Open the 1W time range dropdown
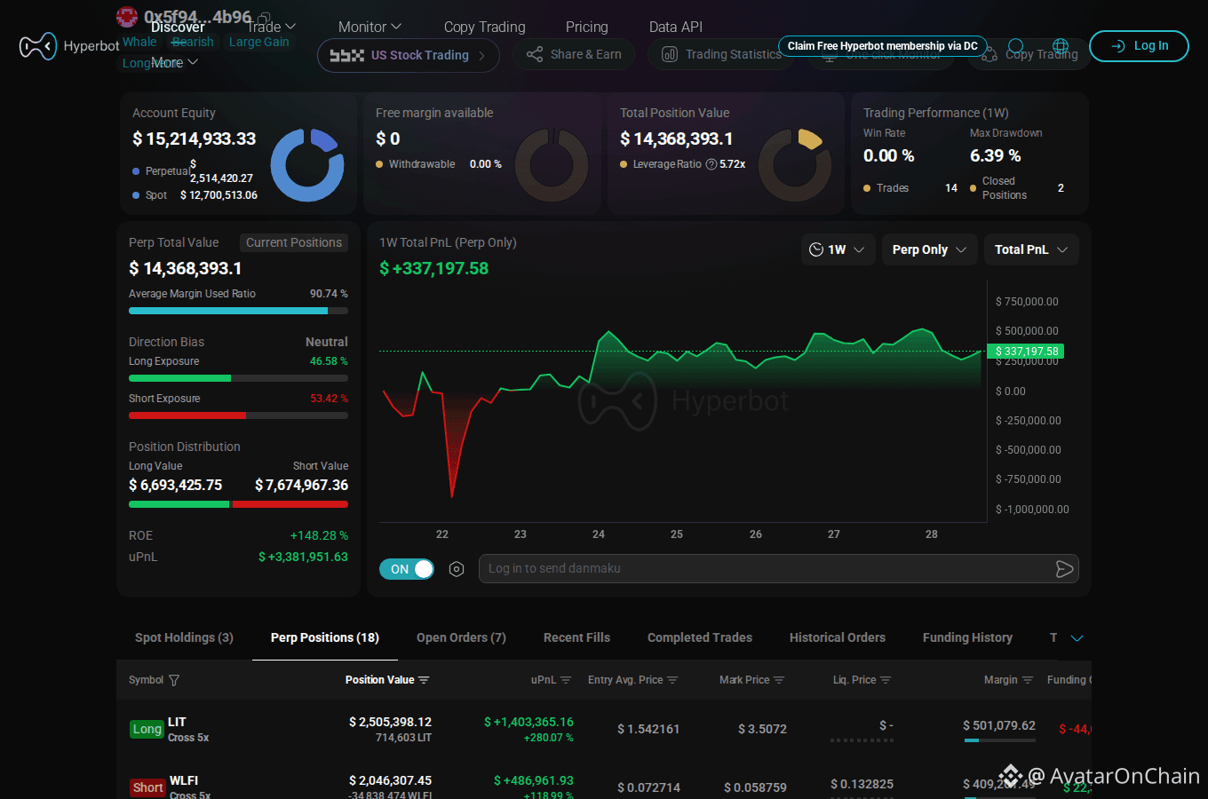Viewport: 1208px width, 799px height. 838,249
